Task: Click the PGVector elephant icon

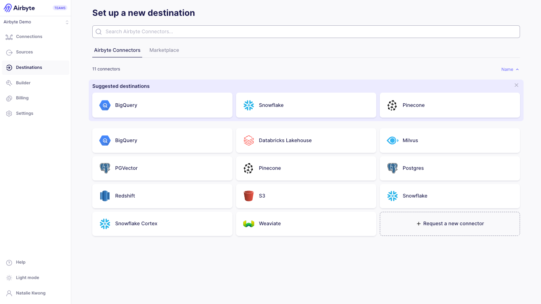Action: (x=105, y=168)
